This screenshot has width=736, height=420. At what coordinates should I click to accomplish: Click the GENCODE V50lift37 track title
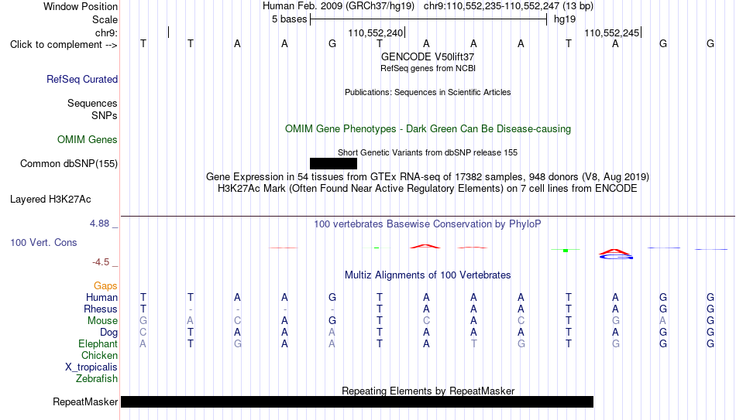(x=428, y=56)
